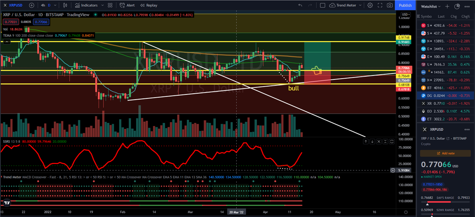Move the SSRS pane up
The height and width of the screenshot is (217, 475).
pyautogui.click(x=366, y=141)
